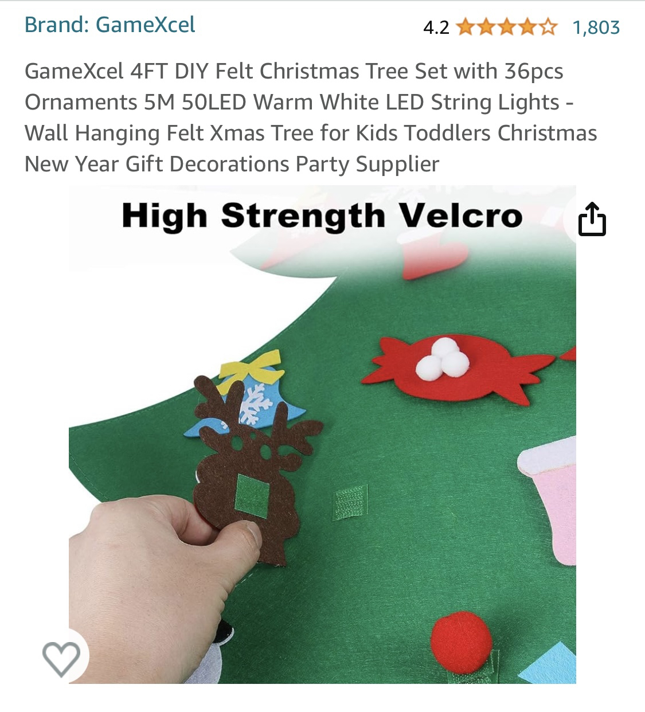The image size is (645, 712).
Task: Click the 4.2 rating number
Action: pyautogui.click(x=436, y=27)
